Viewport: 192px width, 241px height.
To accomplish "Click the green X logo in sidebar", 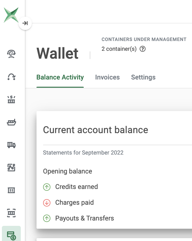I will 11,15.
